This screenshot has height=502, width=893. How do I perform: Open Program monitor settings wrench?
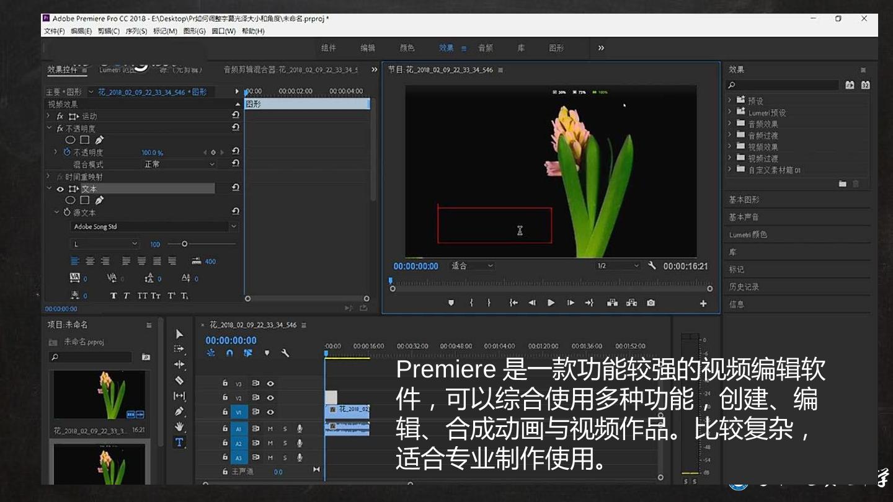click(652, 265)
